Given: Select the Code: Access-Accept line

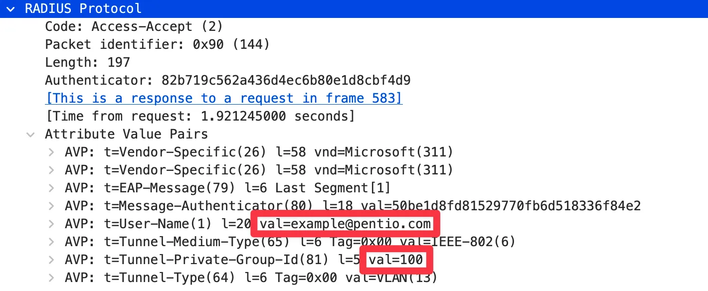Looking at the screenshot, I should (134, 26).
